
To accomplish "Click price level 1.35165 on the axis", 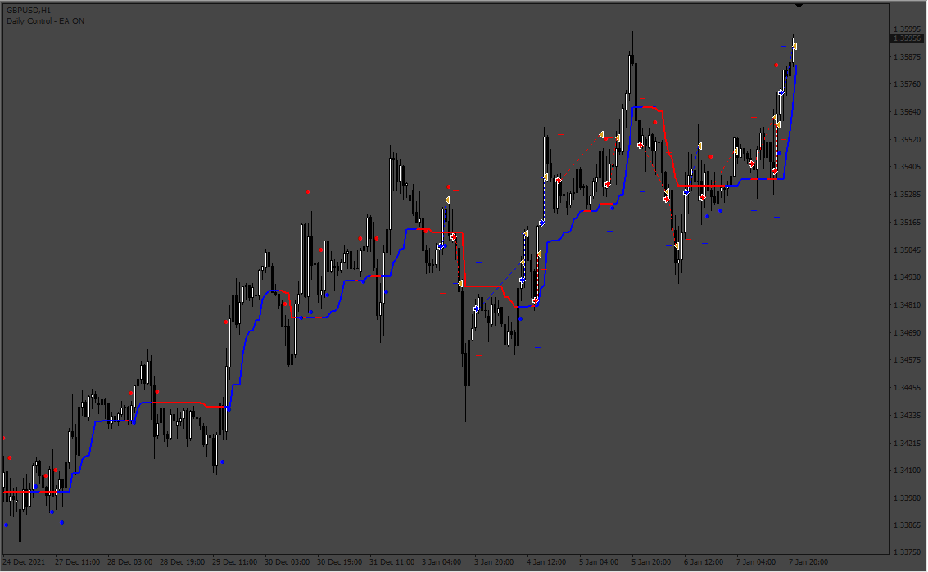I will (907, 223).
